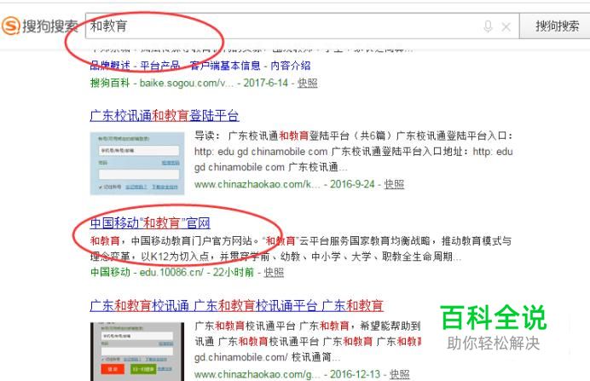Click the 搜狗搜索 search button
Viewport: 590px width, 381px height.
click(557, 26)
